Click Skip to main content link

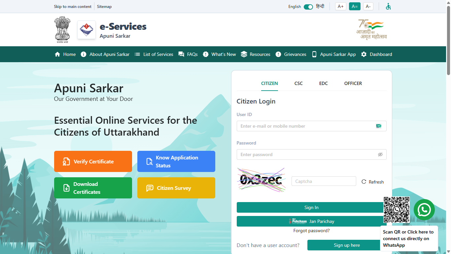73,7
